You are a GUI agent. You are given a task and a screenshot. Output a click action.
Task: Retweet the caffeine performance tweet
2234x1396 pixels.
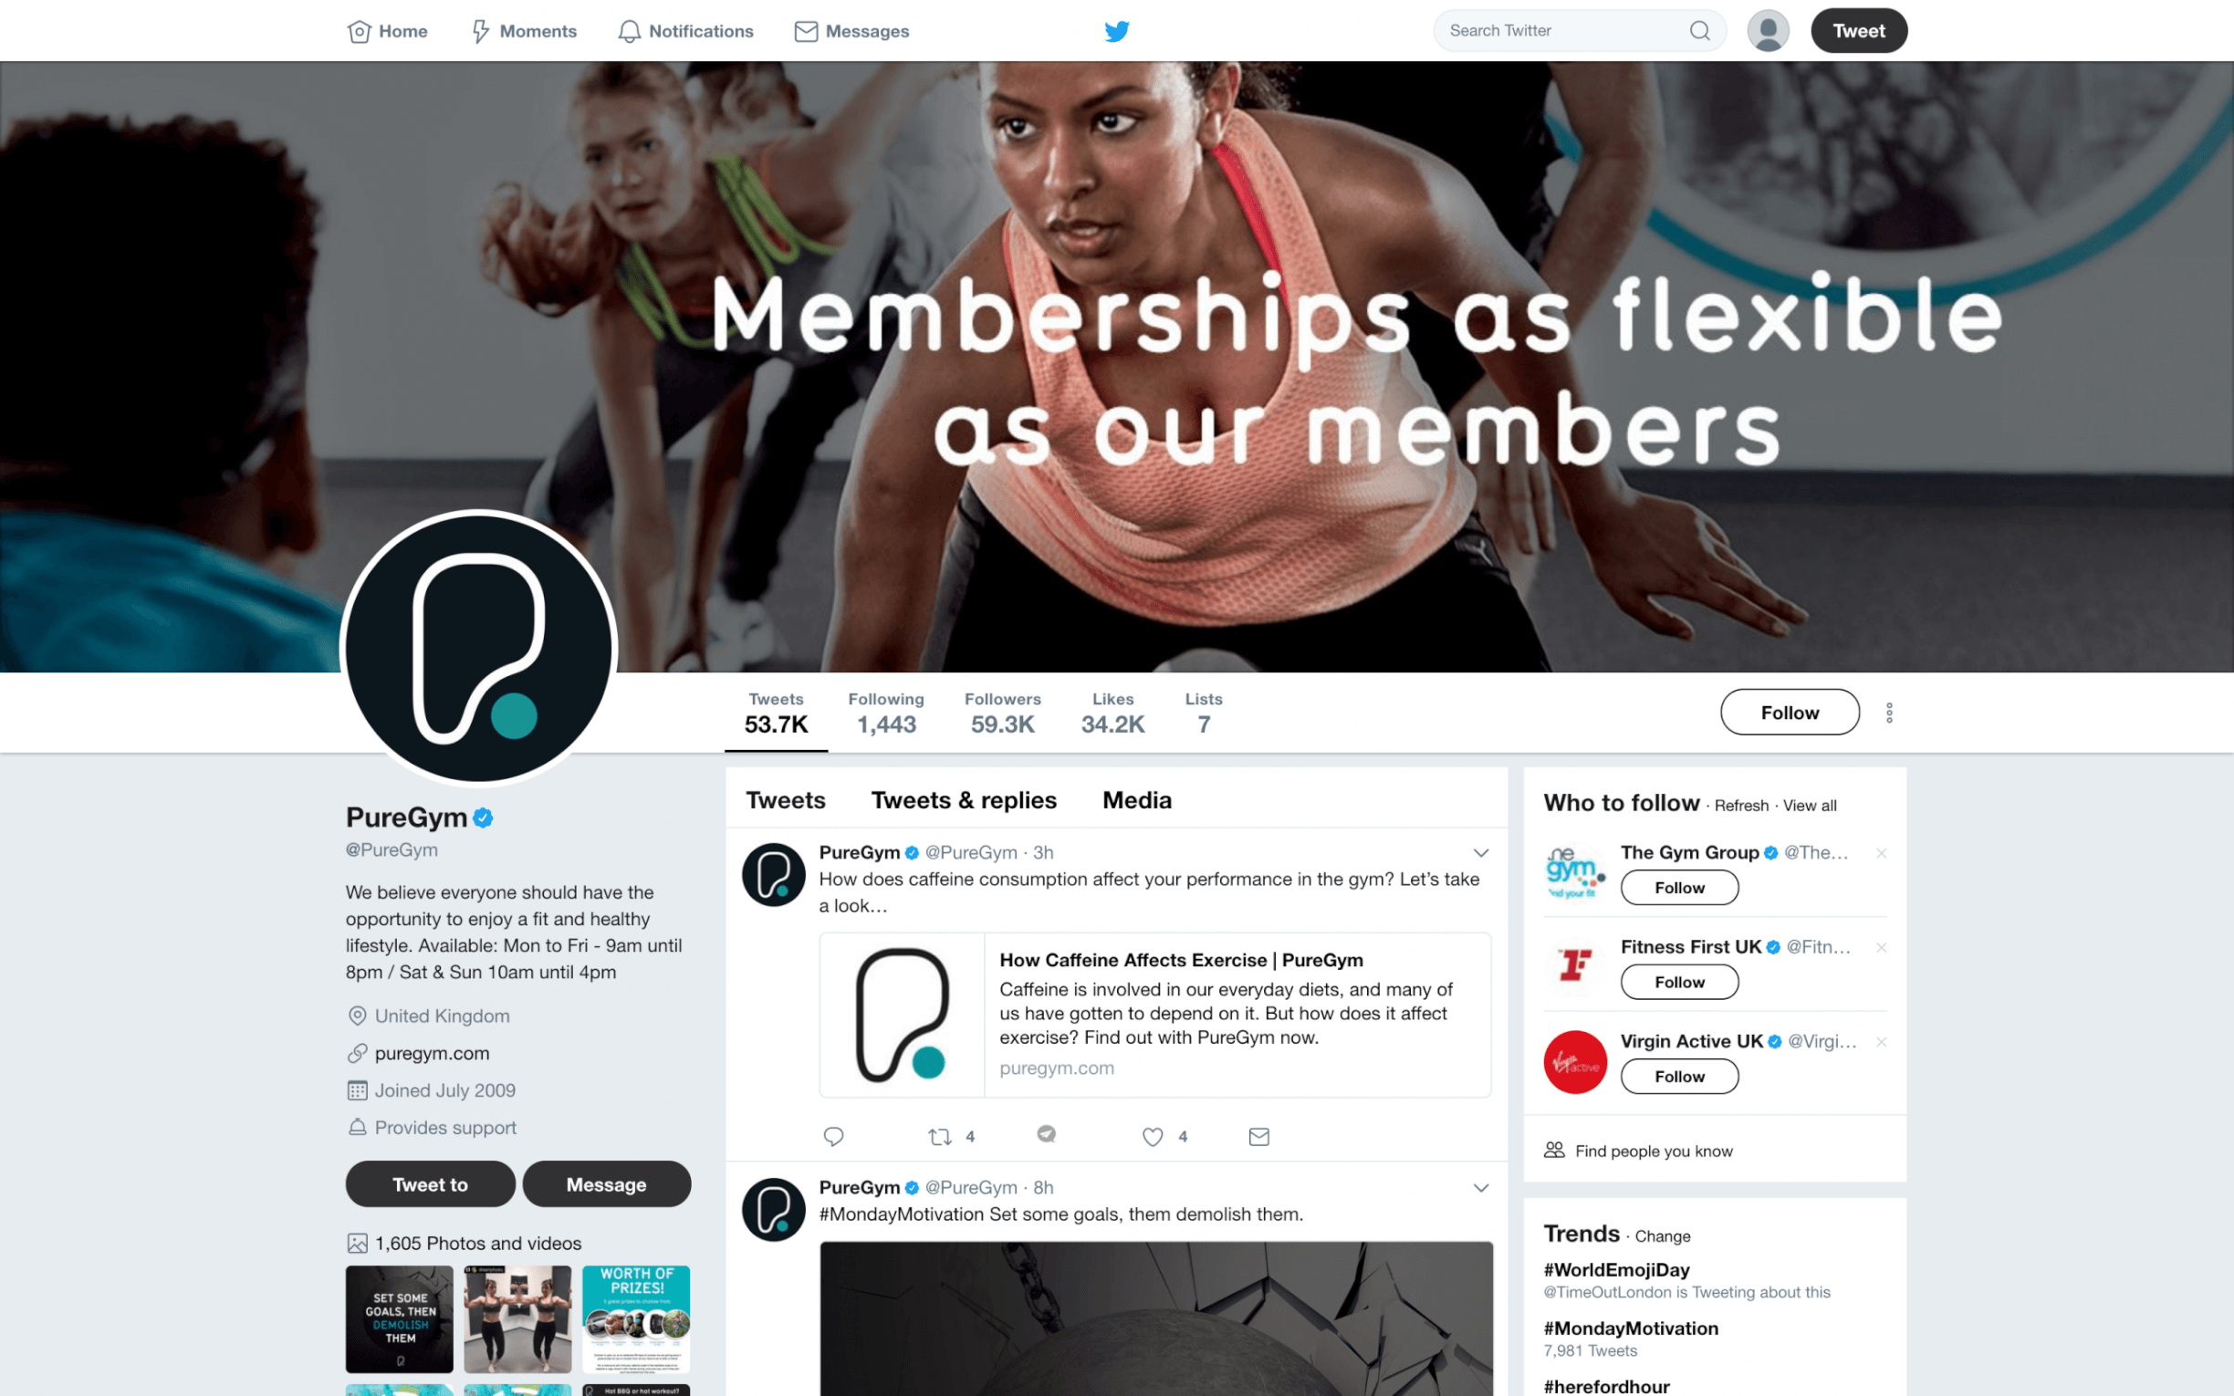point(940,1137)
